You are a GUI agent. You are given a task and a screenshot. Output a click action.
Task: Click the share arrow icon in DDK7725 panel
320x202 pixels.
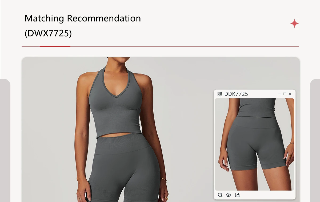(237, 195)
